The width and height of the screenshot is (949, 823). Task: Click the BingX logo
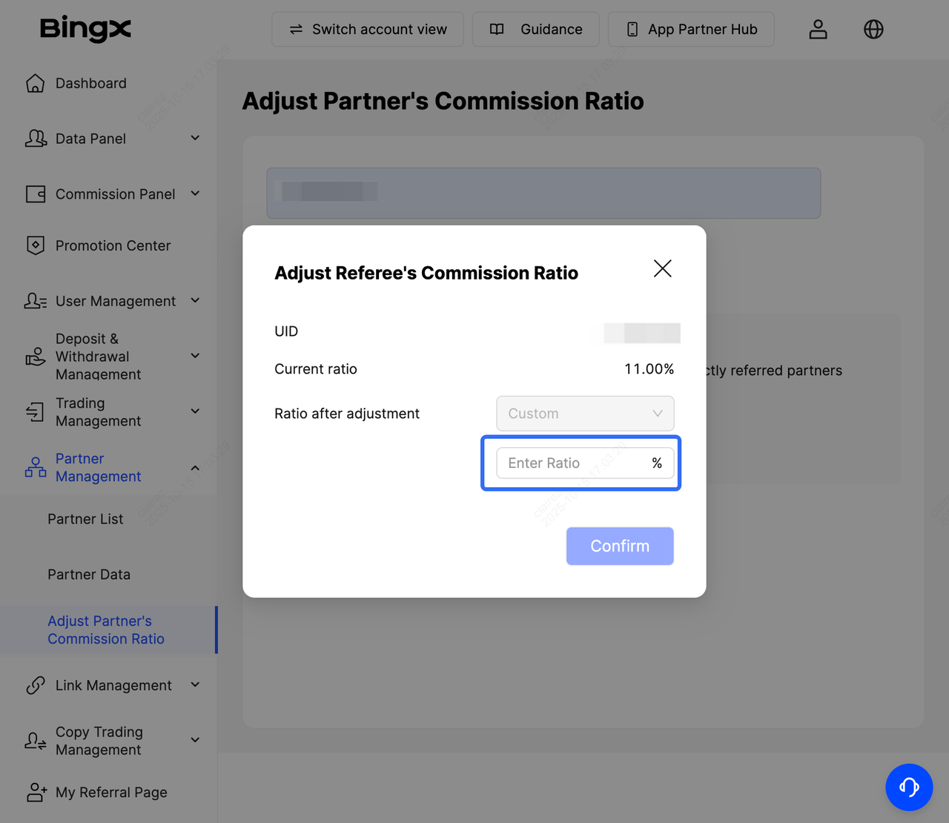coord(85,29)
